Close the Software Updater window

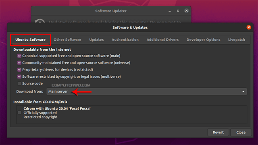pyautogui.click(x=186, y=11)
